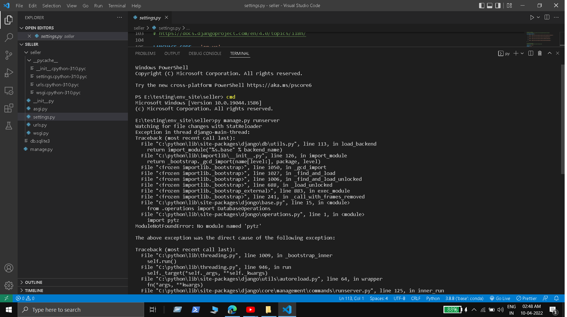Click the Windows search box

81,310
